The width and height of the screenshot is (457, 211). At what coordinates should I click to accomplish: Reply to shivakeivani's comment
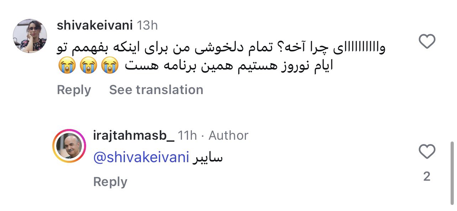coord(74,90)
